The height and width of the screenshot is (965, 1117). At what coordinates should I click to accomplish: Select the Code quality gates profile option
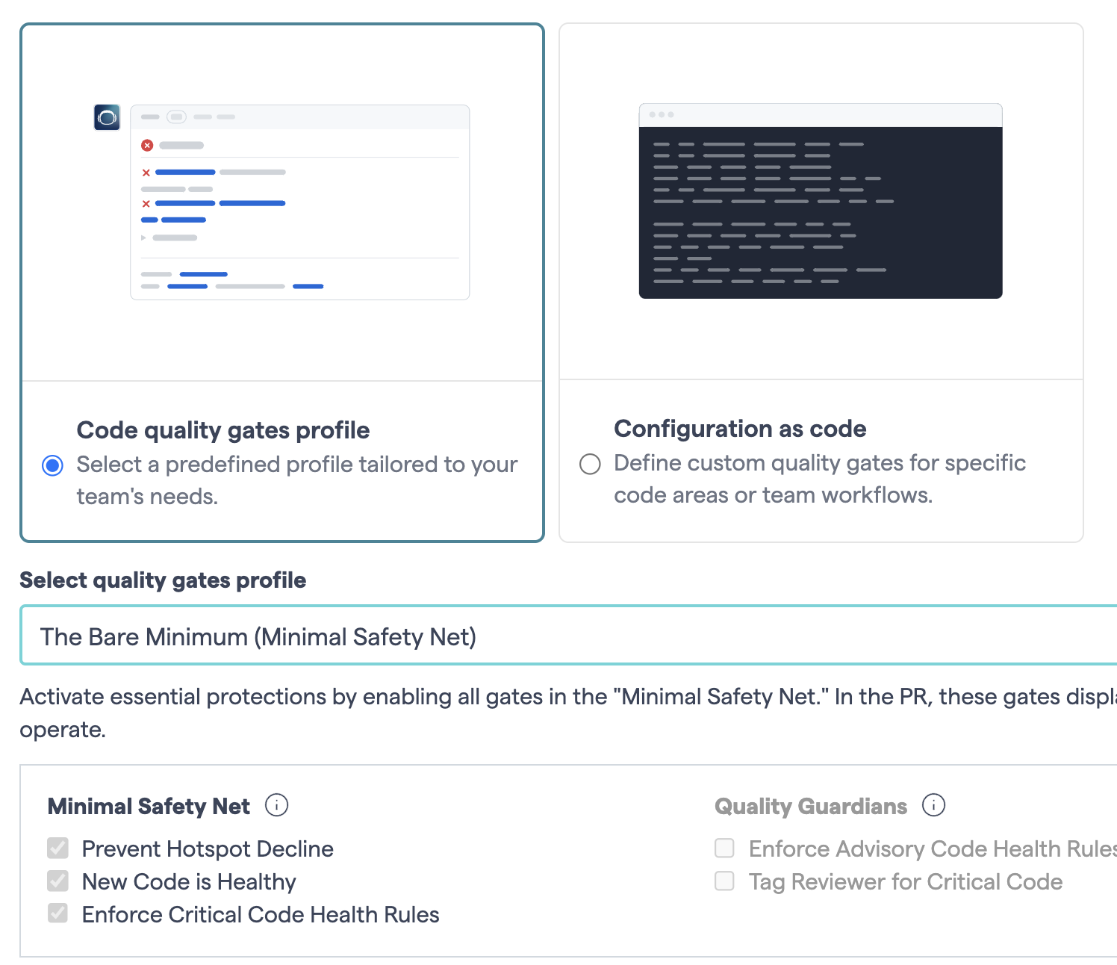coord(52,465)
